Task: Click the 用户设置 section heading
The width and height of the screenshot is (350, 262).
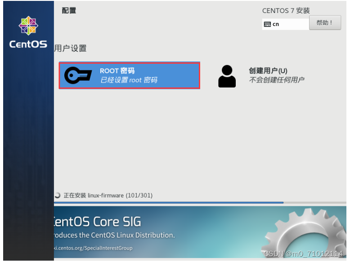Action: pos(70,48)
